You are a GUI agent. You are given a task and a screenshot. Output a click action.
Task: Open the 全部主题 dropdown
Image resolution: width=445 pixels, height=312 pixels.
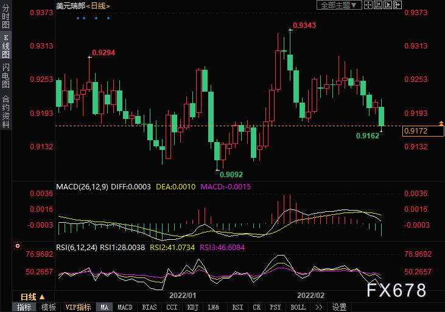[339, 5]
